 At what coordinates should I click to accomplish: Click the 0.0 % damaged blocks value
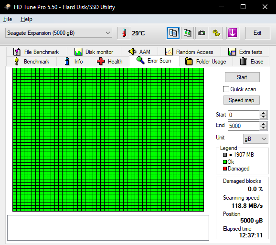[255, 189]
